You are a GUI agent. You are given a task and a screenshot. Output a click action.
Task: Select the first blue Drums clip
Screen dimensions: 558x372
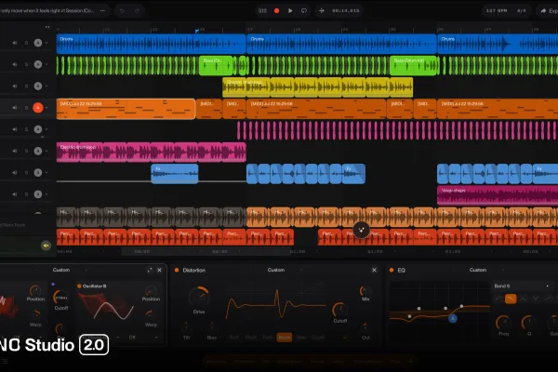click(x=151, y=44)
